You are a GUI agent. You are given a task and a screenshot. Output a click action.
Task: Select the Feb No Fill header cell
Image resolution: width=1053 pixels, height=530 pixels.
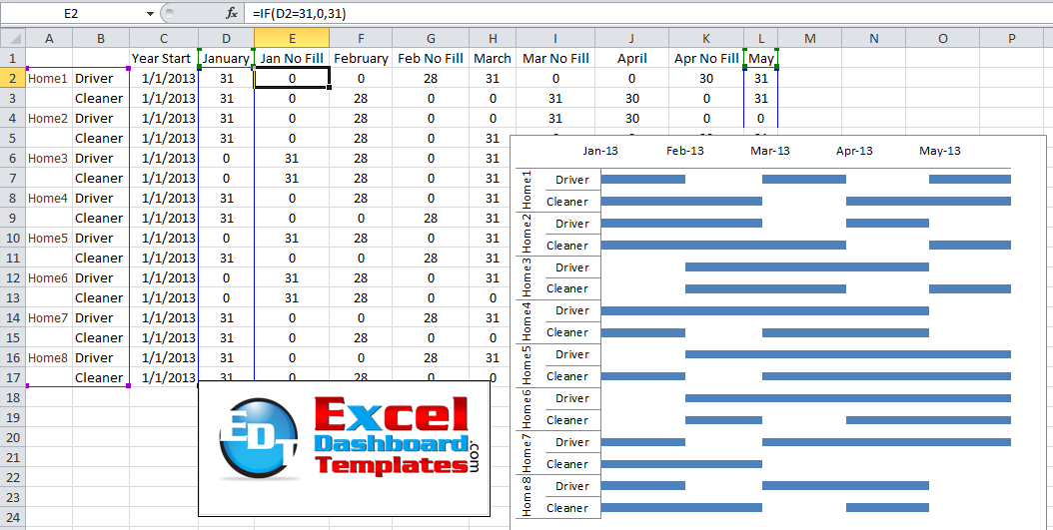(x=430, y=58)
